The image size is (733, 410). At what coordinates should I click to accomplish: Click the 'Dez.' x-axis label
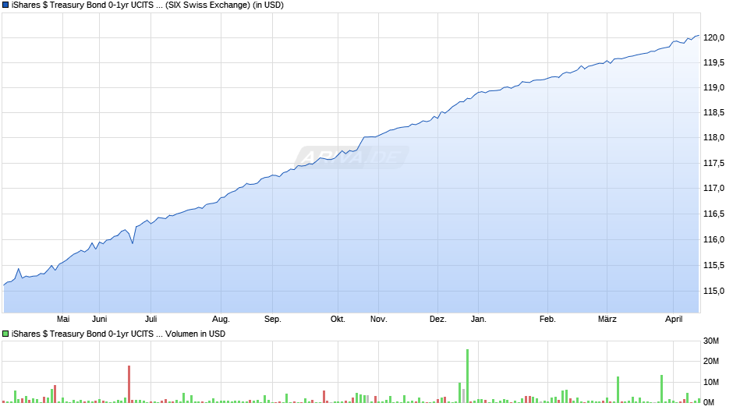(438, 320)
